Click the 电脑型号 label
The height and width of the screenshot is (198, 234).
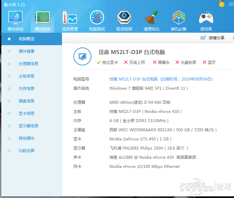click(81, 79)
